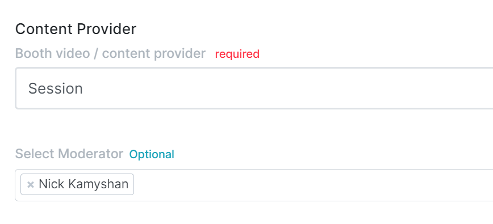Click the word Moderator in the label

pyautogui.click(x=90, y=154)
